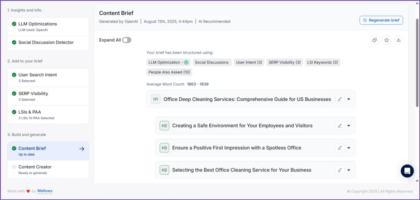
Task: Open the Content Creator step
Action: pos(48,169)
